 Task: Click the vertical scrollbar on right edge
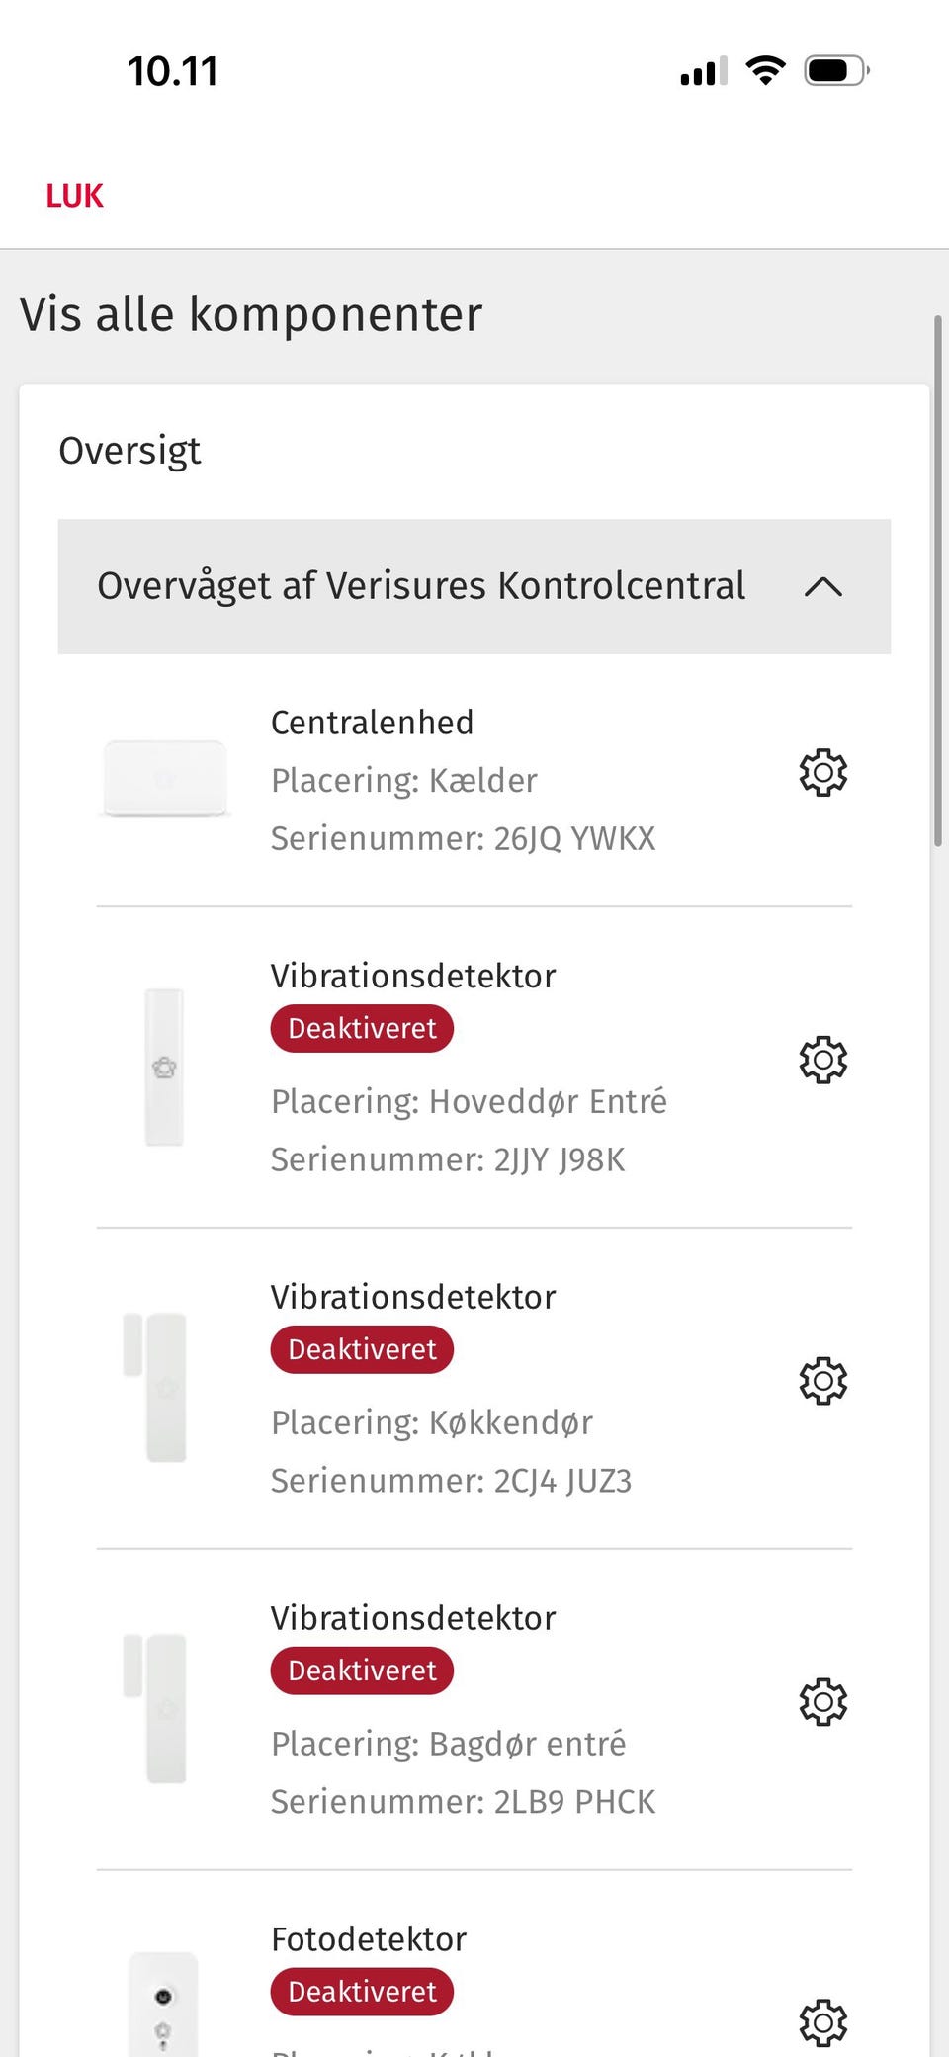pos(937,581)
